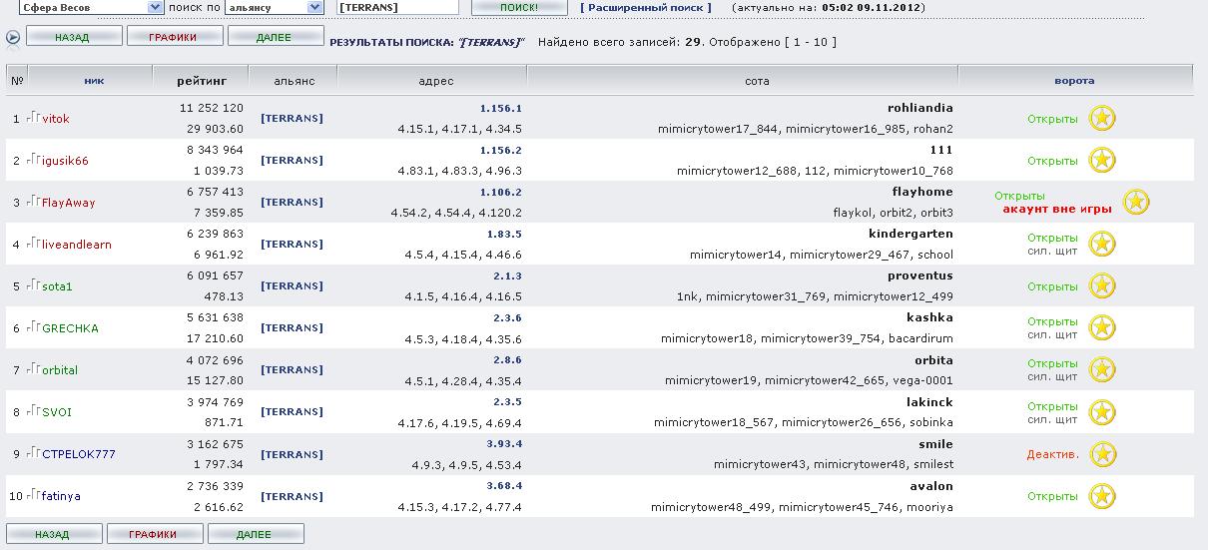Screen dimensions: 1208x550
Task: Click the star icon in FlayAway's row
Action: (1136, 203)
